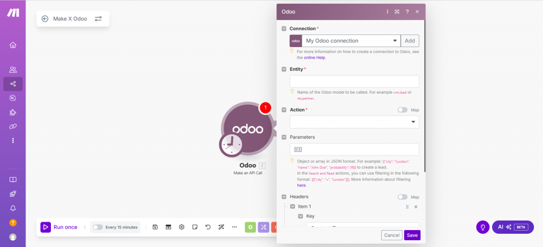Select the Odoo module on canvas

[247, 129]
